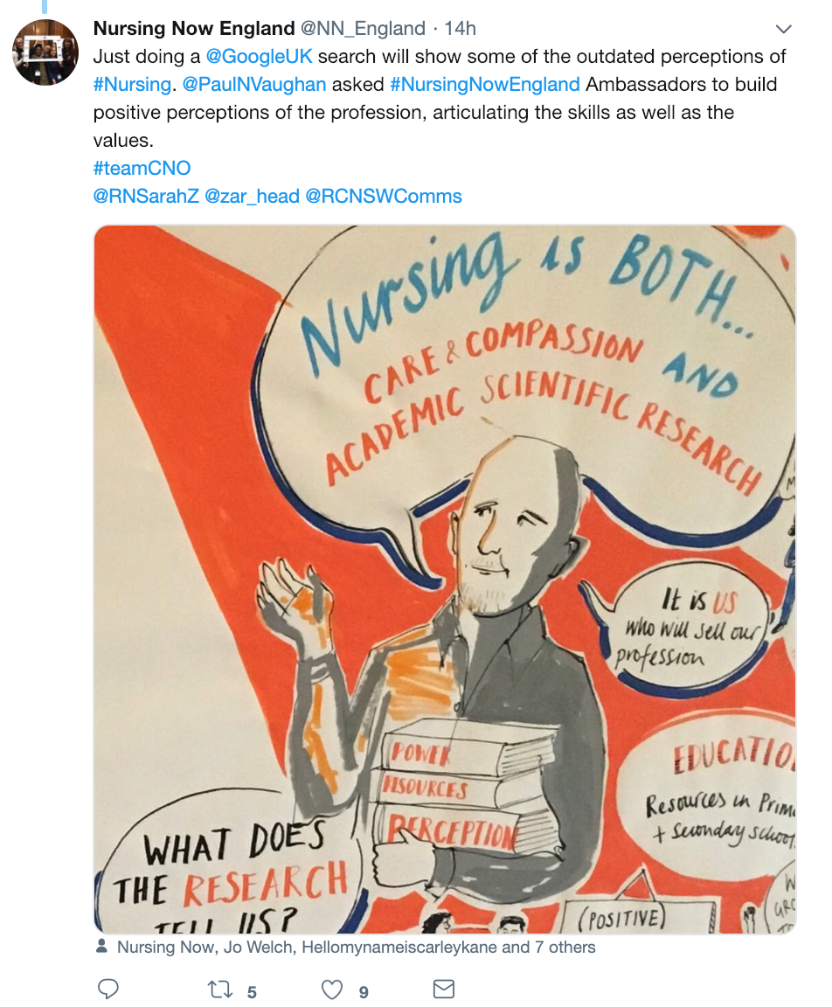Open the 14h tweet timestamp
This screenshot has height=1007, width=832.
(x=460, y=28)
